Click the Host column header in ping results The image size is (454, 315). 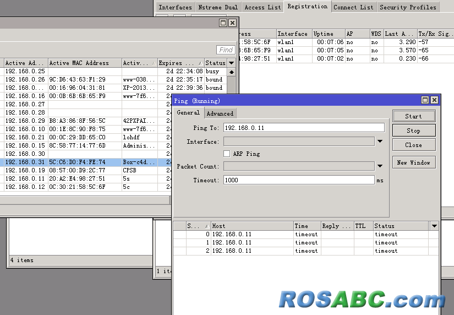pyautogui.click(x=252, y=226)
